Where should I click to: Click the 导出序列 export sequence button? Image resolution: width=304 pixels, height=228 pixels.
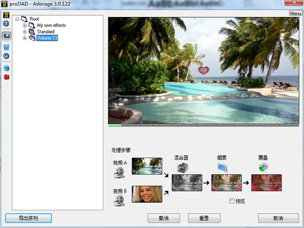pos(28,218)
